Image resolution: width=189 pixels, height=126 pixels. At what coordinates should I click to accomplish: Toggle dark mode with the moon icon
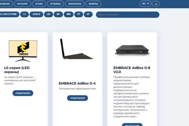pyautogui.click(x=156, y=4)
